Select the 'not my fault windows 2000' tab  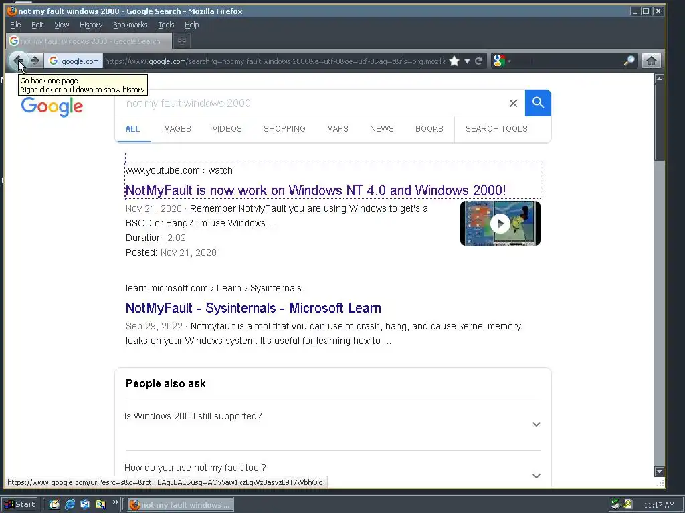(x=89, y=41)
